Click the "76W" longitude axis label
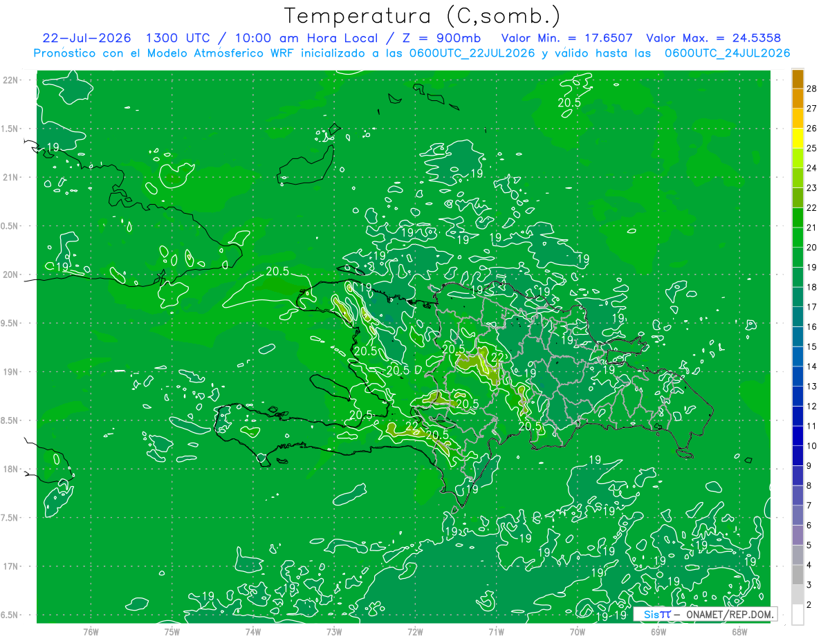Viewport: 830px width, 641px height. coord(91,632)
